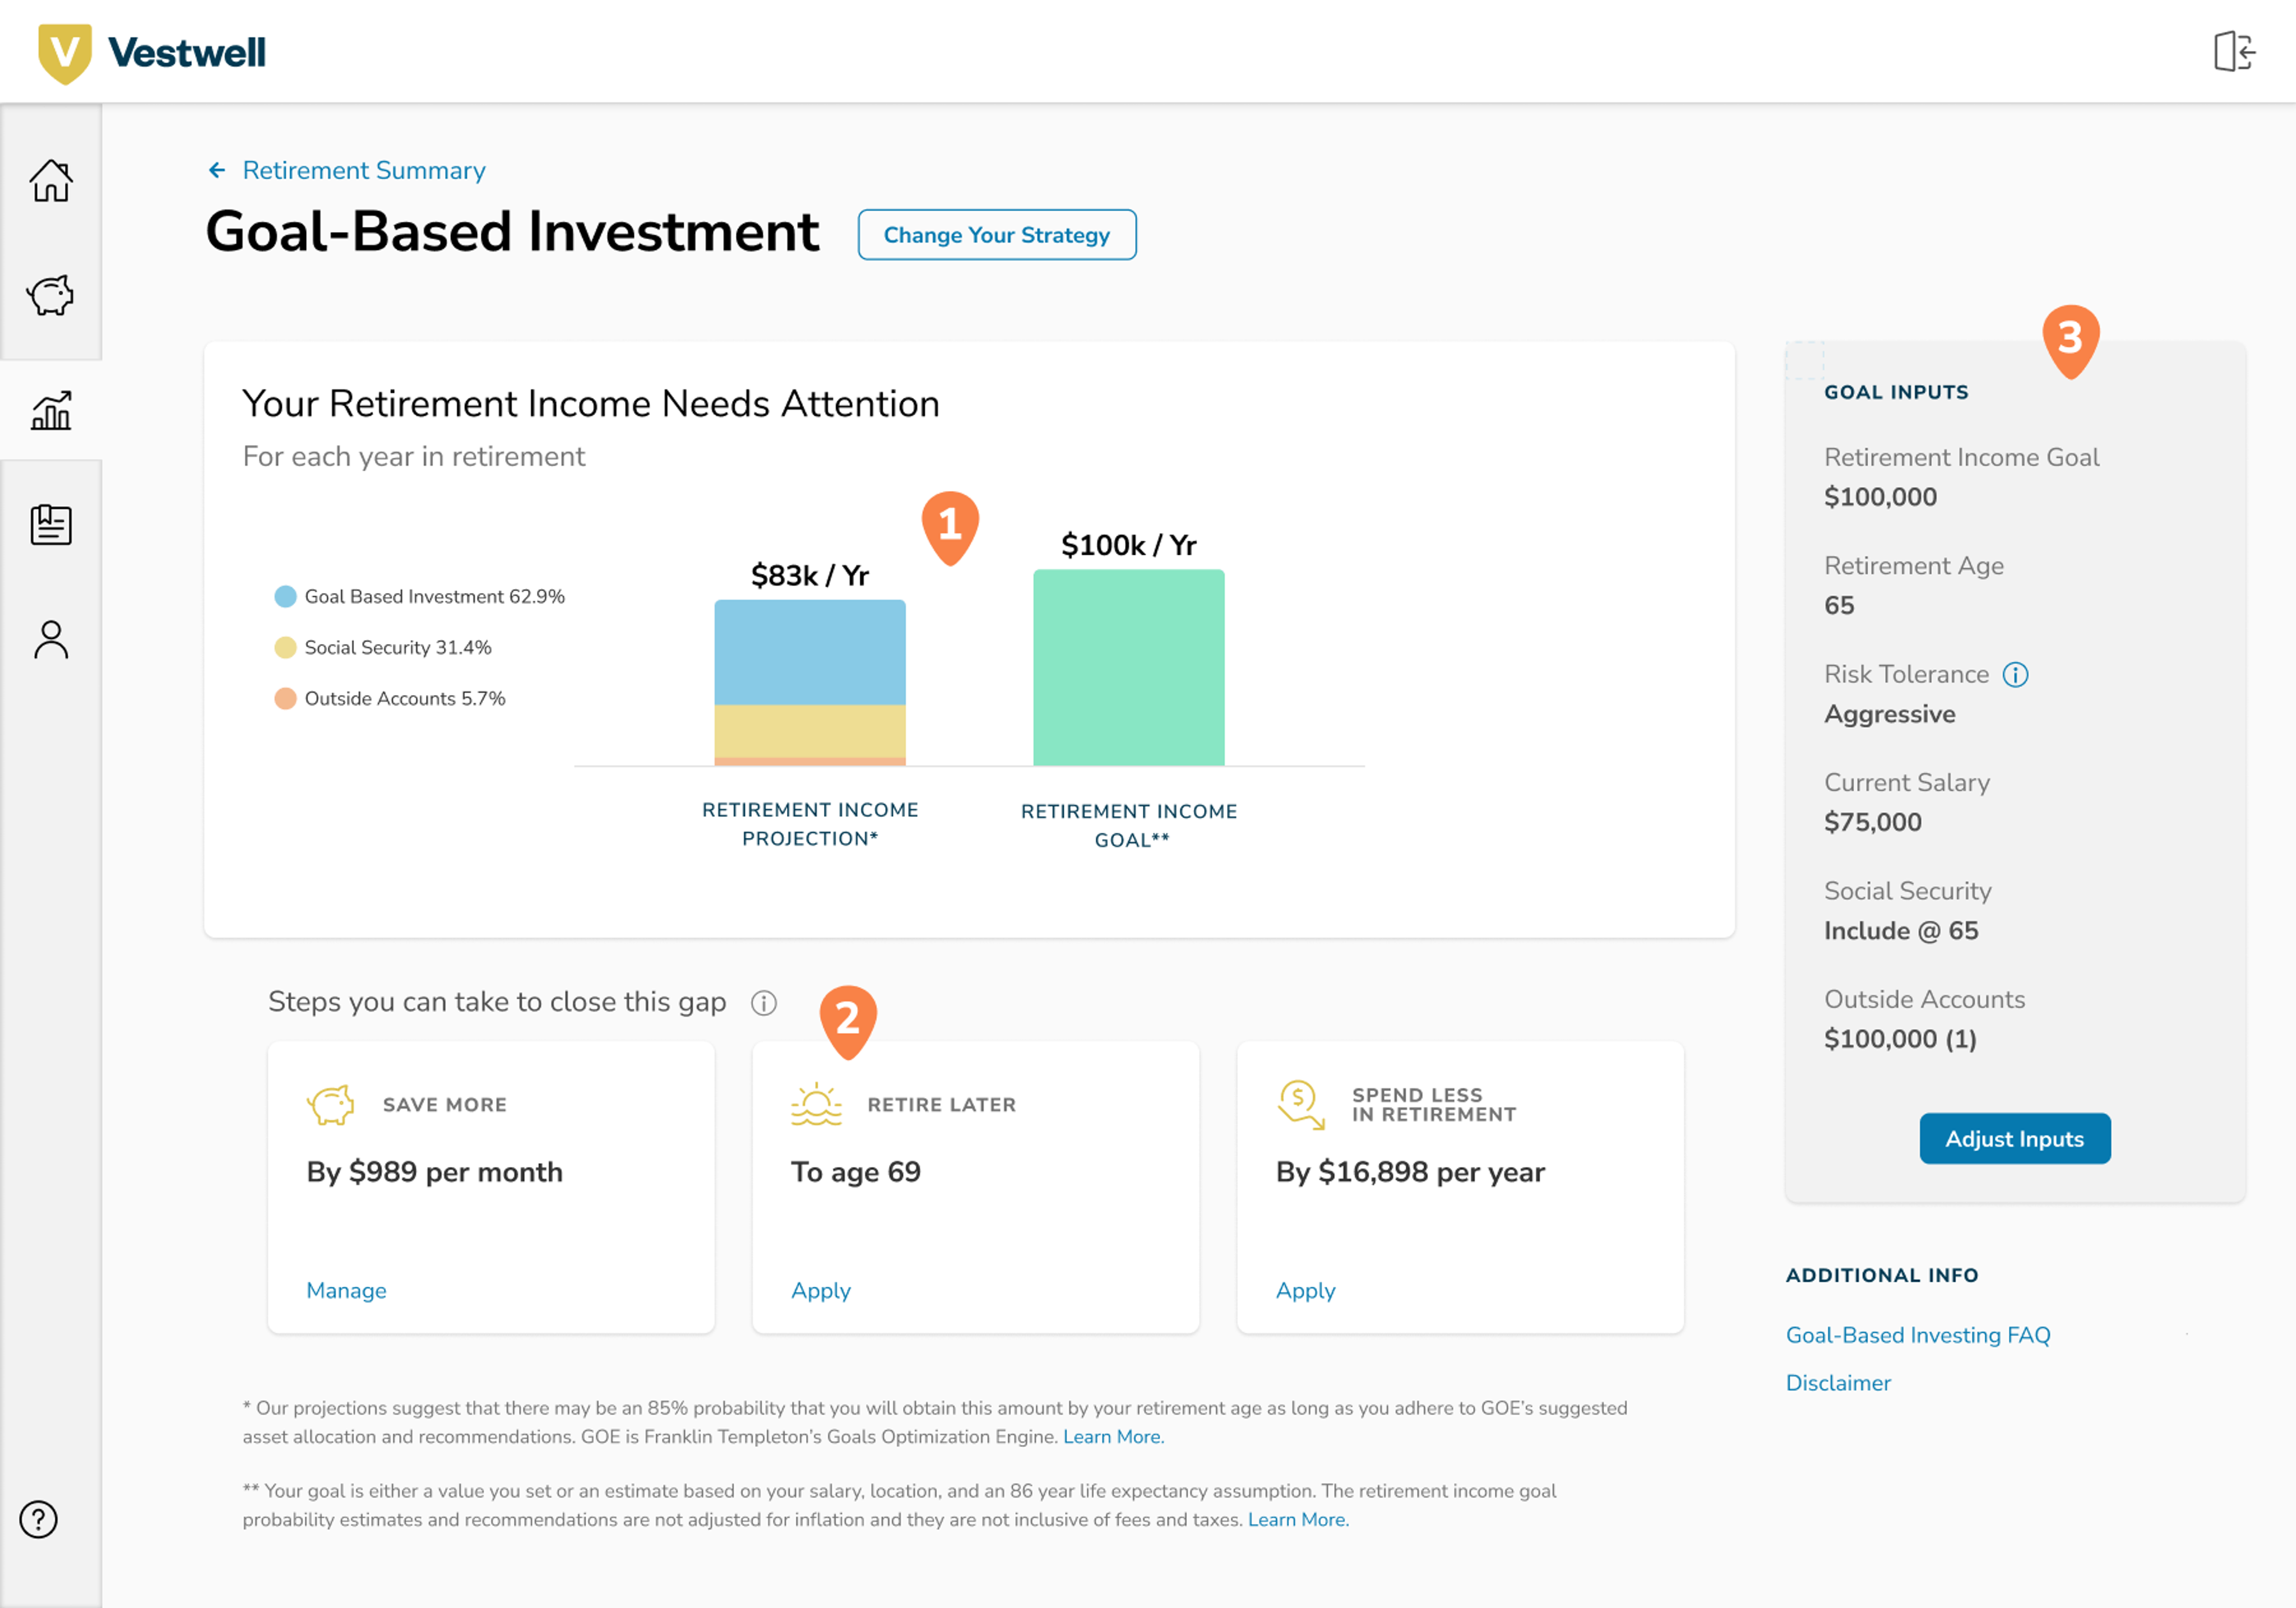Screen dimensions: 2296x1608
Task: Click blue Goal Based Investment legend swatch
Action: pyautogui.click(x=285, y=597)
